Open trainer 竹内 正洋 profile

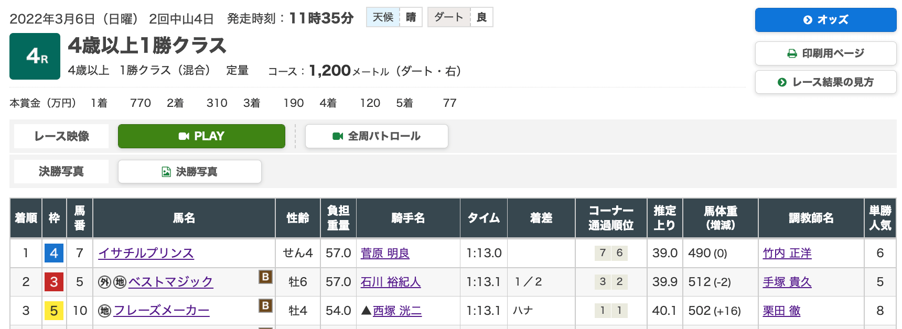(787, 254)
